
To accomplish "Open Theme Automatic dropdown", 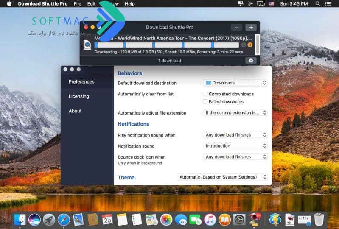I will (x=222, y=177).
